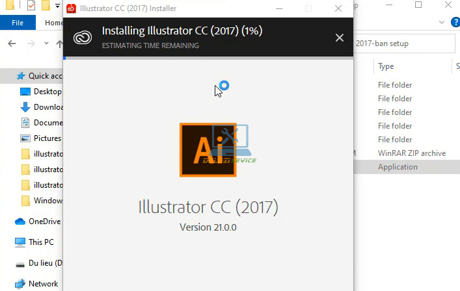The width and height of the screenshot is (460, 291).
Task: Click the Pictures icon in sidebar
Action: pyautogui.click(x=25, y=138)
